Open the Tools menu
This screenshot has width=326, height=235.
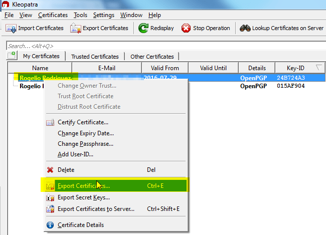point(80,15)
